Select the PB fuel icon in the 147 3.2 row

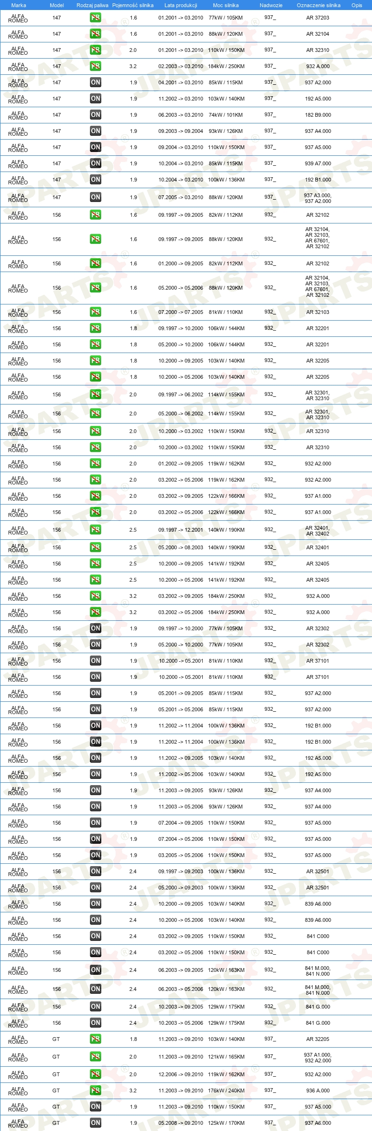pos(96,66)
